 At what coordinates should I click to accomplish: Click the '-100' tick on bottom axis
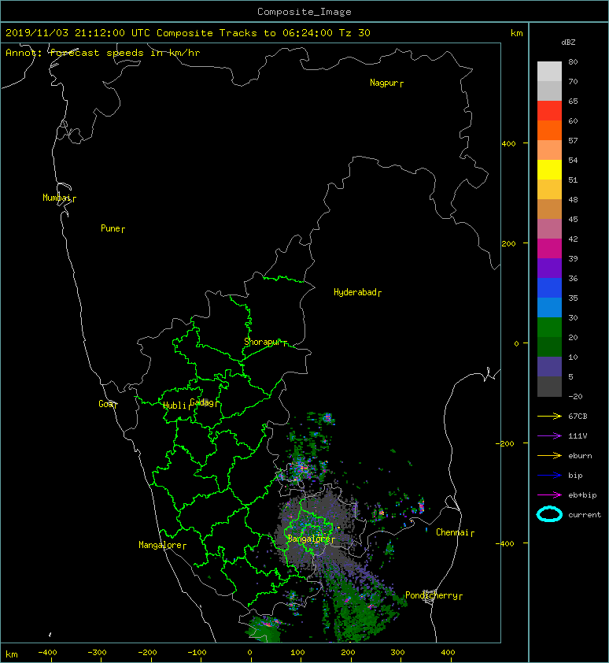point(197,653)
